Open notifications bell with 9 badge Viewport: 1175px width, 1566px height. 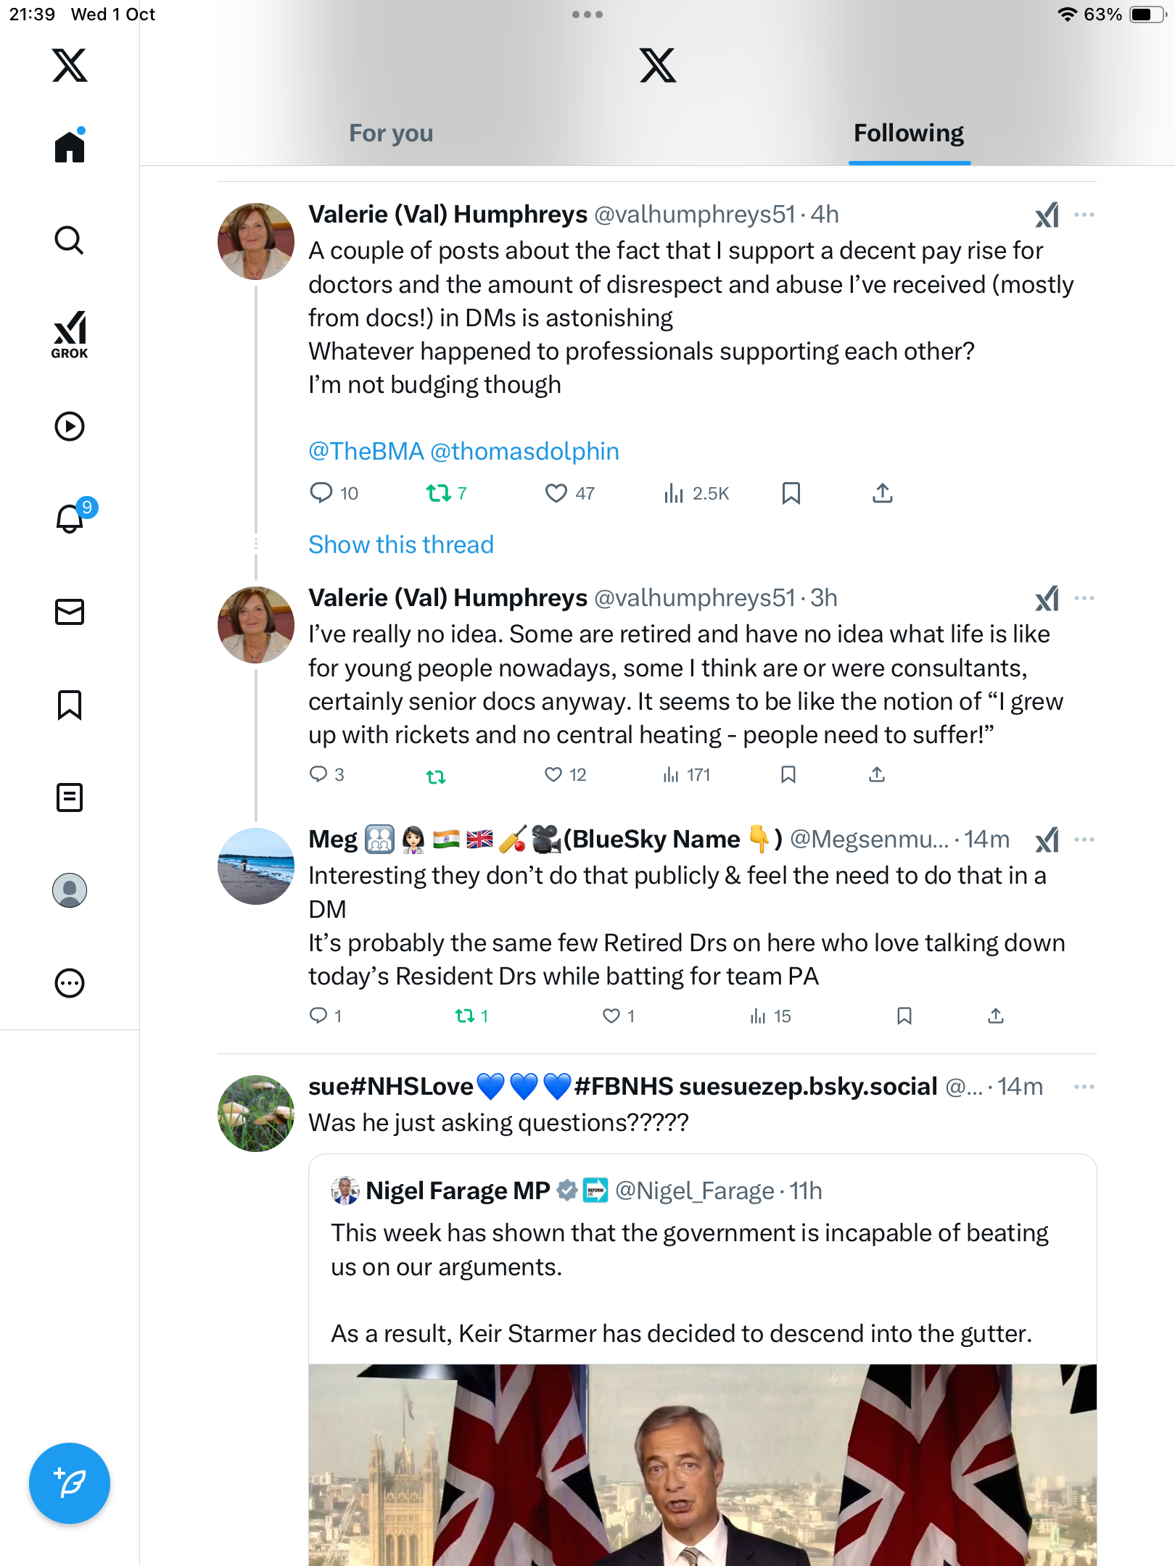tap(71, 518)
